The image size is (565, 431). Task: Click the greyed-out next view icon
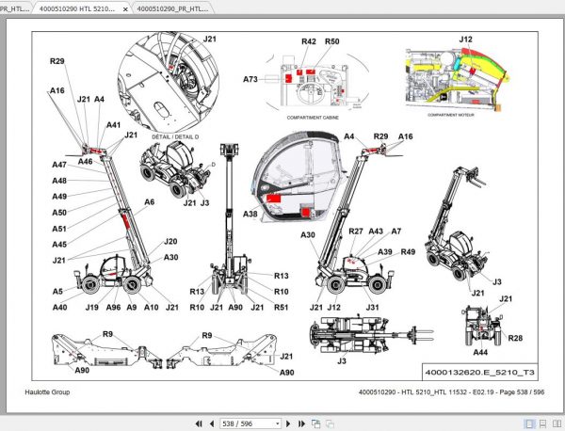coord(330,423)
